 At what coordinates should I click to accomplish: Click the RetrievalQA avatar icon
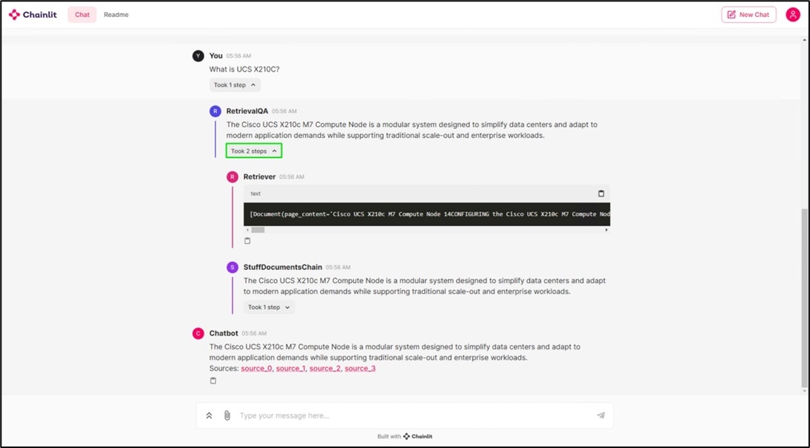tap(215, 112)
